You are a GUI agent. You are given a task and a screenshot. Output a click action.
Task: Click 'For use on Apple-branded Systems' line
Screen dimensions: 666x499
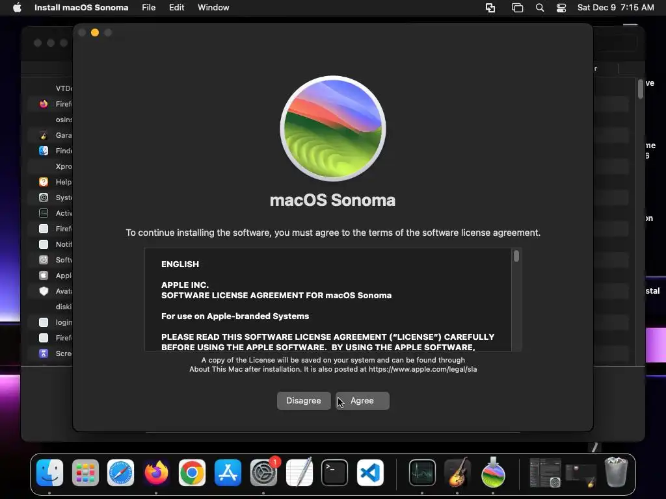pyautogui.click(x=235, y=316)
